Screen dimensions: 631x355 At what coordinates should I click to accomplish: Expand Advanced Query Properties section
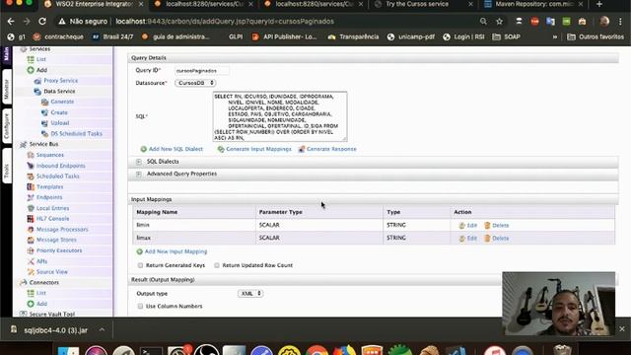tap(138, 174)
